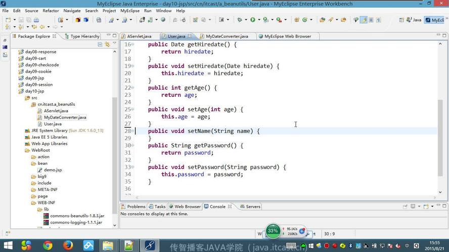Image resolution: width=449 pixels, height=252 pixels.
Task: Open the Servers view tab
Action: pos(253,207)
